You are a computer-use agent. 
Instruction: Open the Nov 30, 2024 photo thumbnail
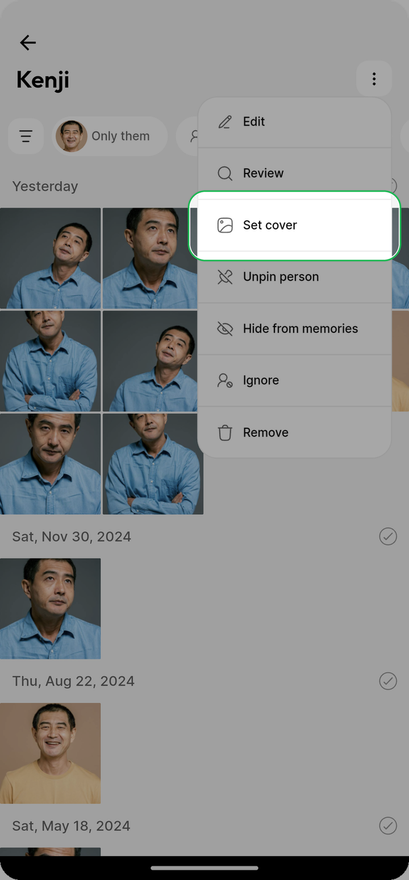pos(50,609)
